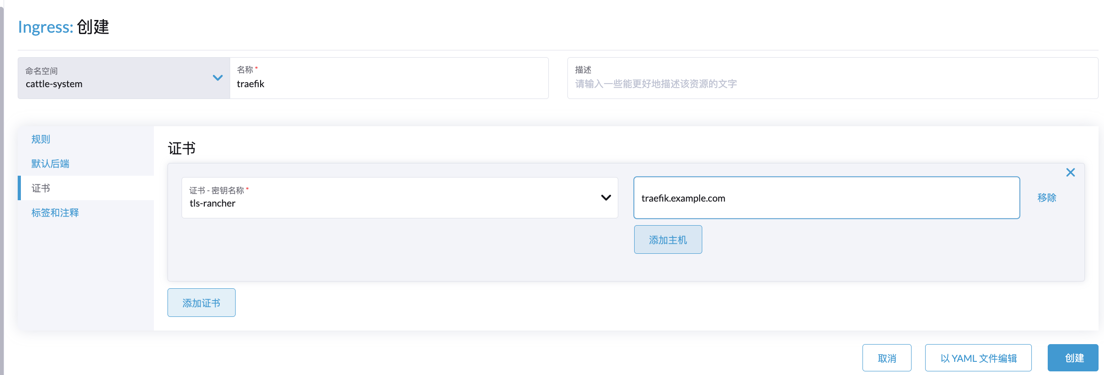Screen dimensions: 1104x375
Task: Expand the 证书 - 密钥名称 dropdown
Action: tap(399, 197)
